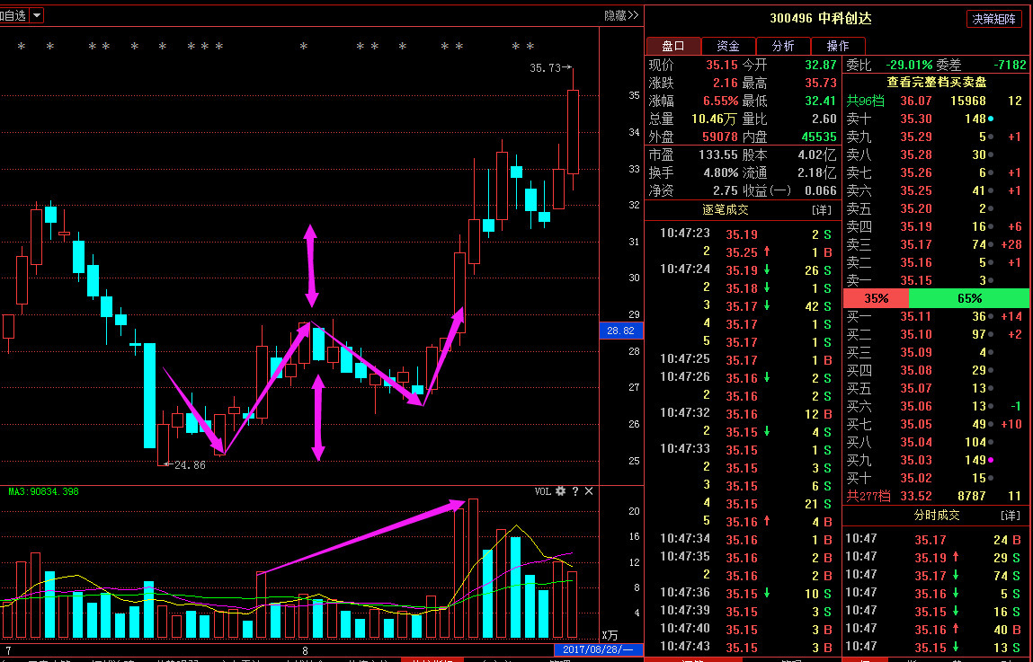1033x662 pixels.
Task: Add stock with 加自选 button
Action: pyautogui.click(x=13, y=15)
